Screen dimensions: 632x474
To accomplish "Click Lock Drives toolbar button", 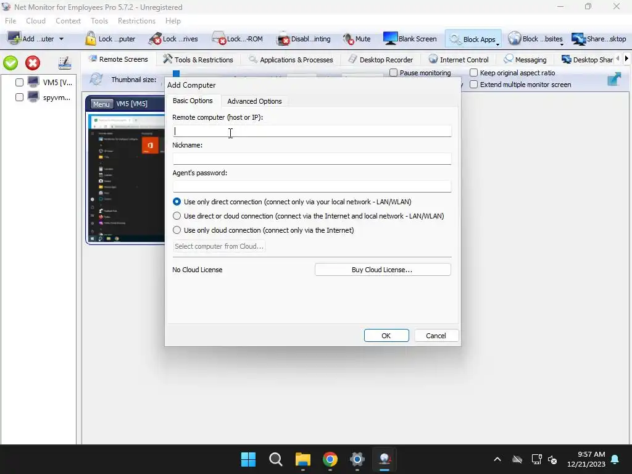I will click(173, 39).
